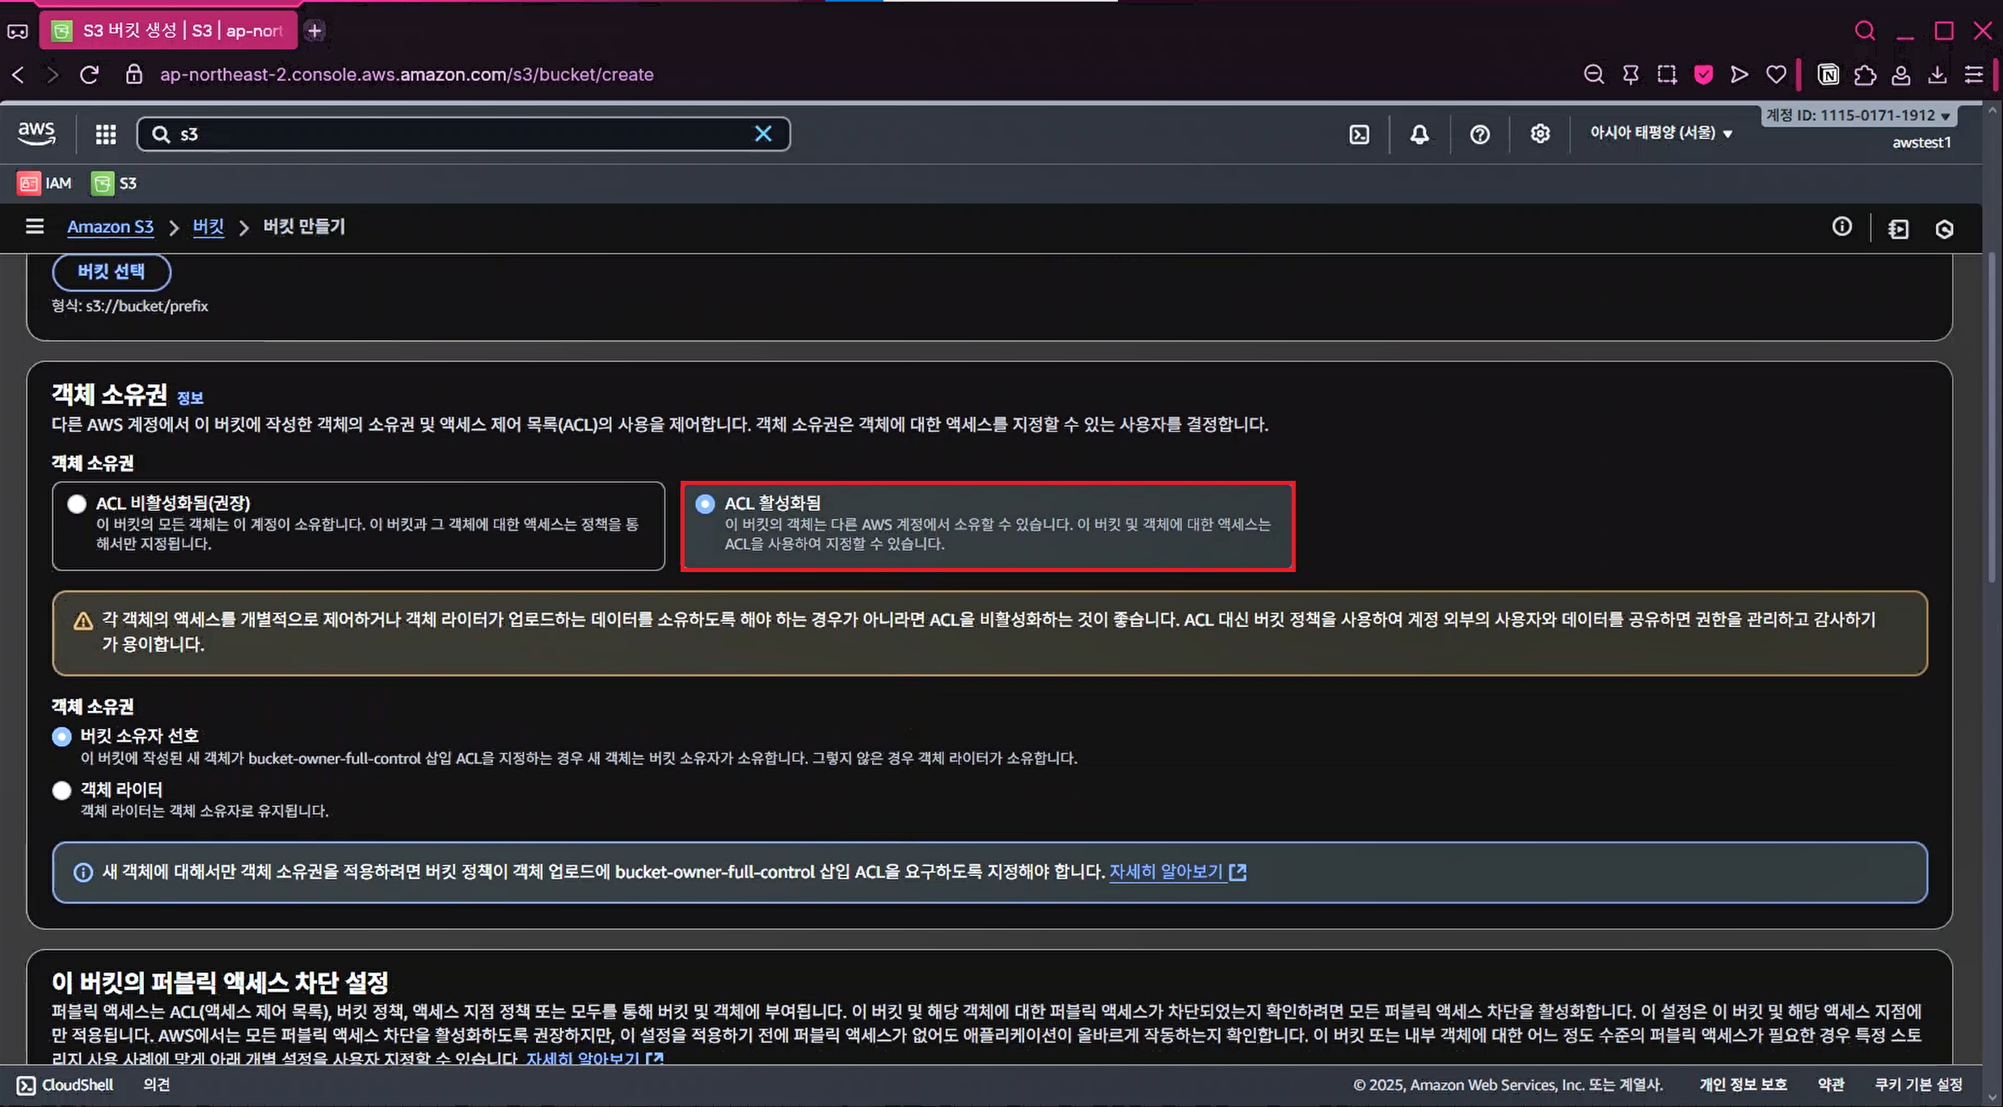Click the 버킷 breadcrumb link
Image resolution: width=2003 pixels, height=1107 pixels.
pos(208,227)
